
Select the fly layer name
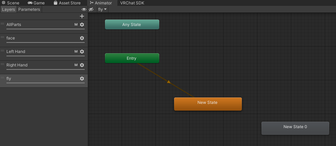[x=8, y=79]
